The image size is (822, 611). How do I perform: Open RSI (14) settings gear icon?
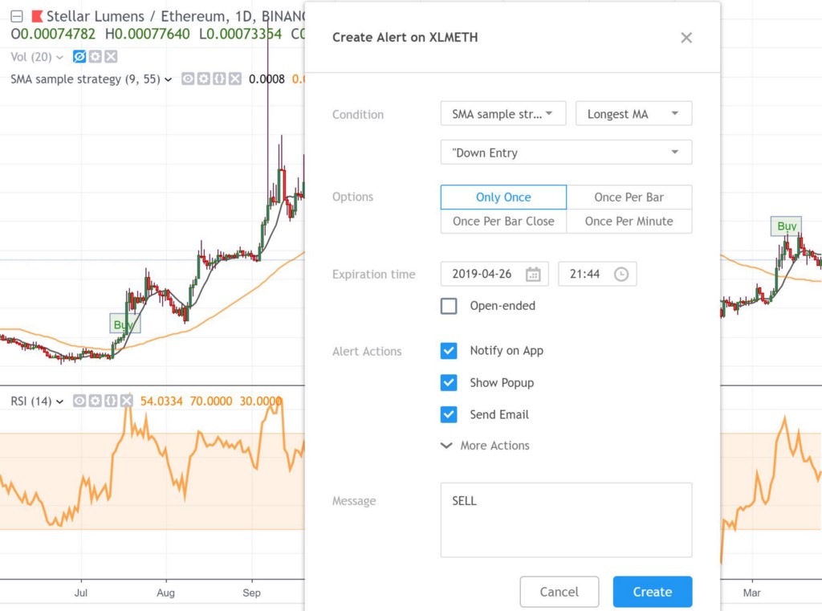(95, 401)
